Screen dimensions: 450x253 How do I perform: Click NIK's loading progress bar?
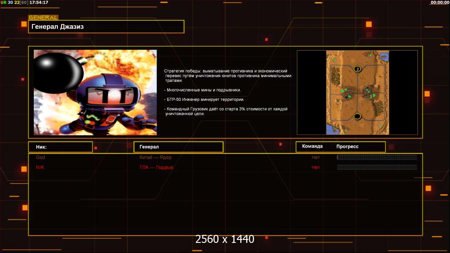pyautogui.click(x=377, y=167)
